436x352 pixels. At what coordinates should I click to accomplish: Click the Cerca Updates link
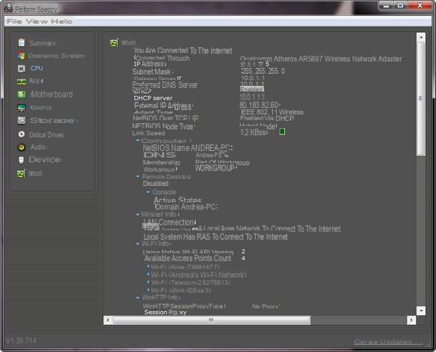(388, 342)
